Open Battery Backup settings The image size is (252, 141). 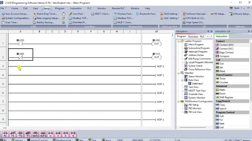(44, 23)
